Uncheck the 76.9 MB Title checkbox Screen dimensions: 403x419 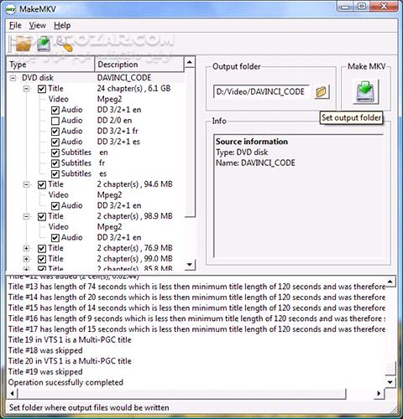click(x=42, y=249)
